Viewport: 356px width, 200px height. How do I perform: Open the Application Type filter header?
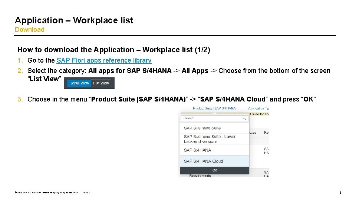pyautogui.click(x=258, y=108)
